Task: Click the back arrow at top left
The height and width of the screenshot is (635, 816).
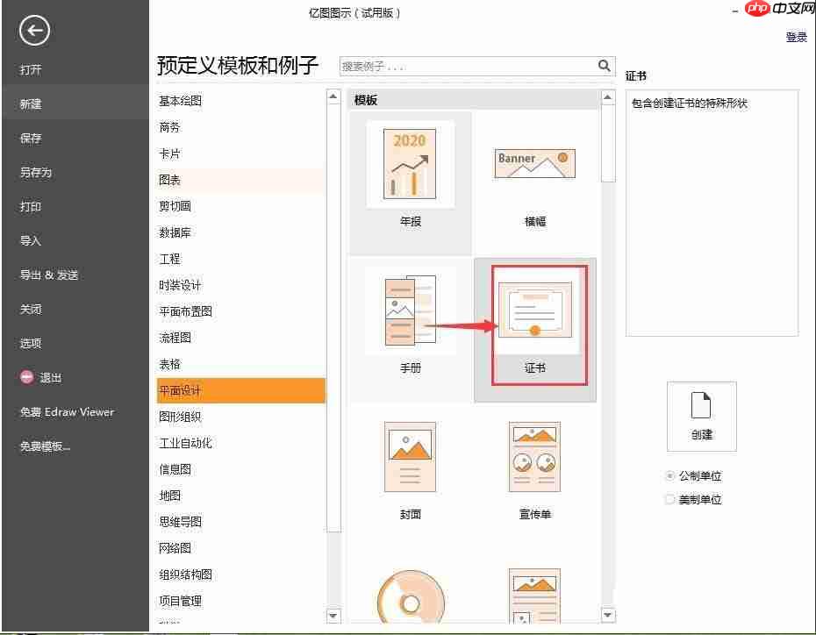Action: click(x=33, y=31)
